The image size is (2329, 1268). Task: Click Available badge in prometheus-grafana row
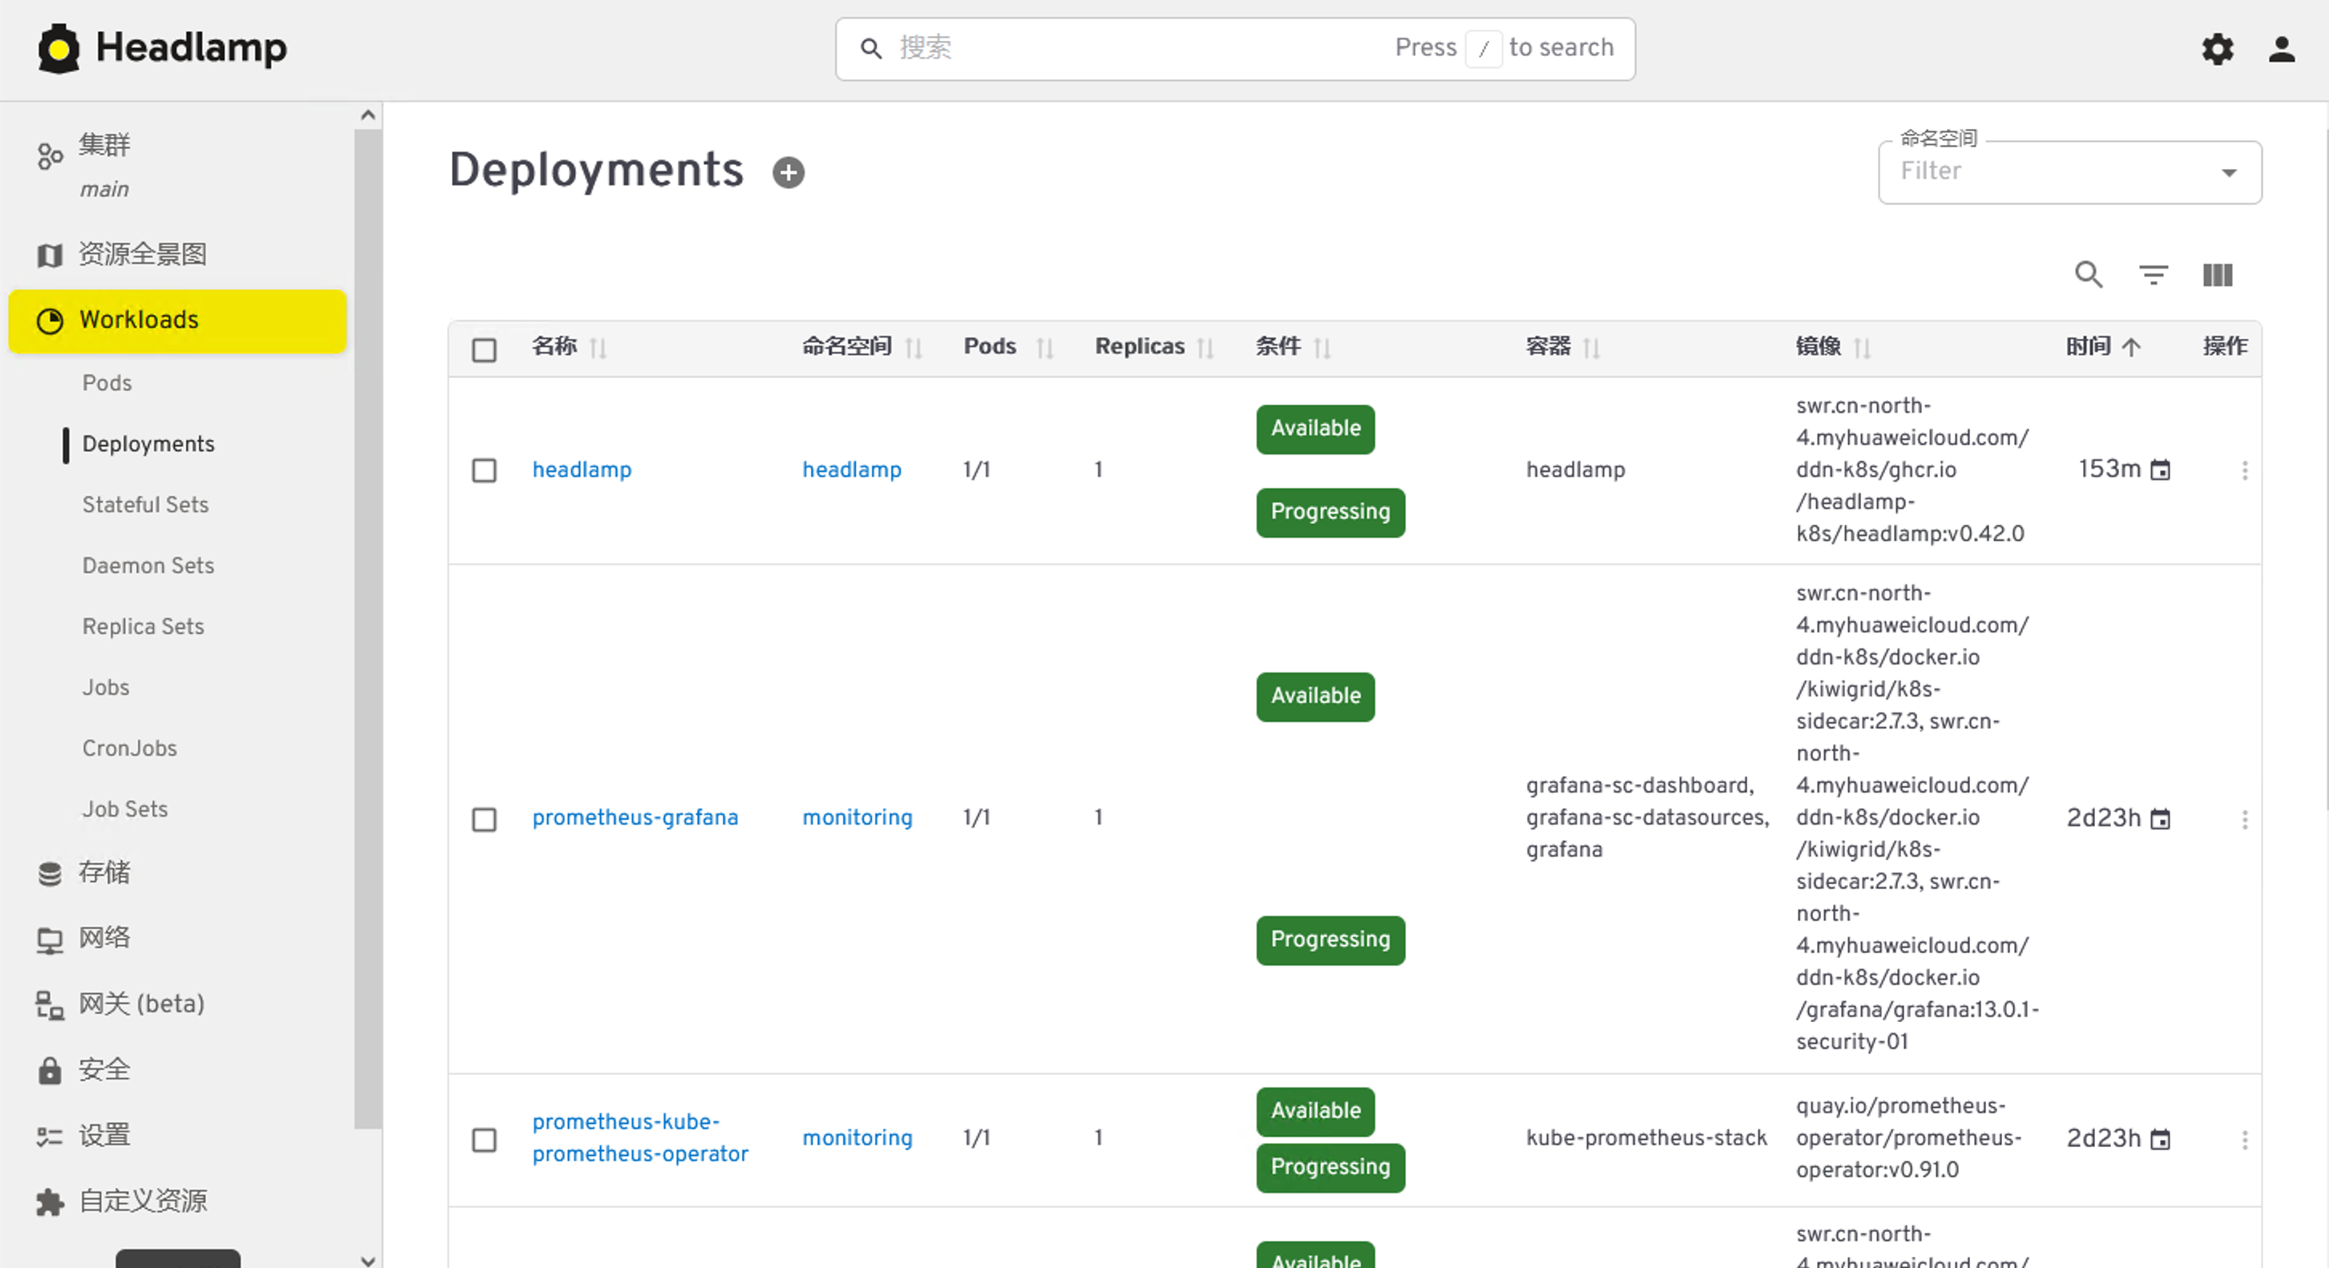click(x=1315, y=697)
